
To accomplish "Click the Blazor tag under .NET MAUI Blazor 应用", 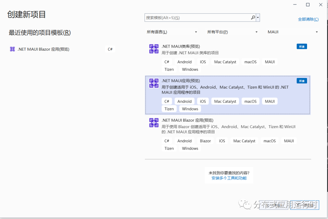I will point(205,141).
